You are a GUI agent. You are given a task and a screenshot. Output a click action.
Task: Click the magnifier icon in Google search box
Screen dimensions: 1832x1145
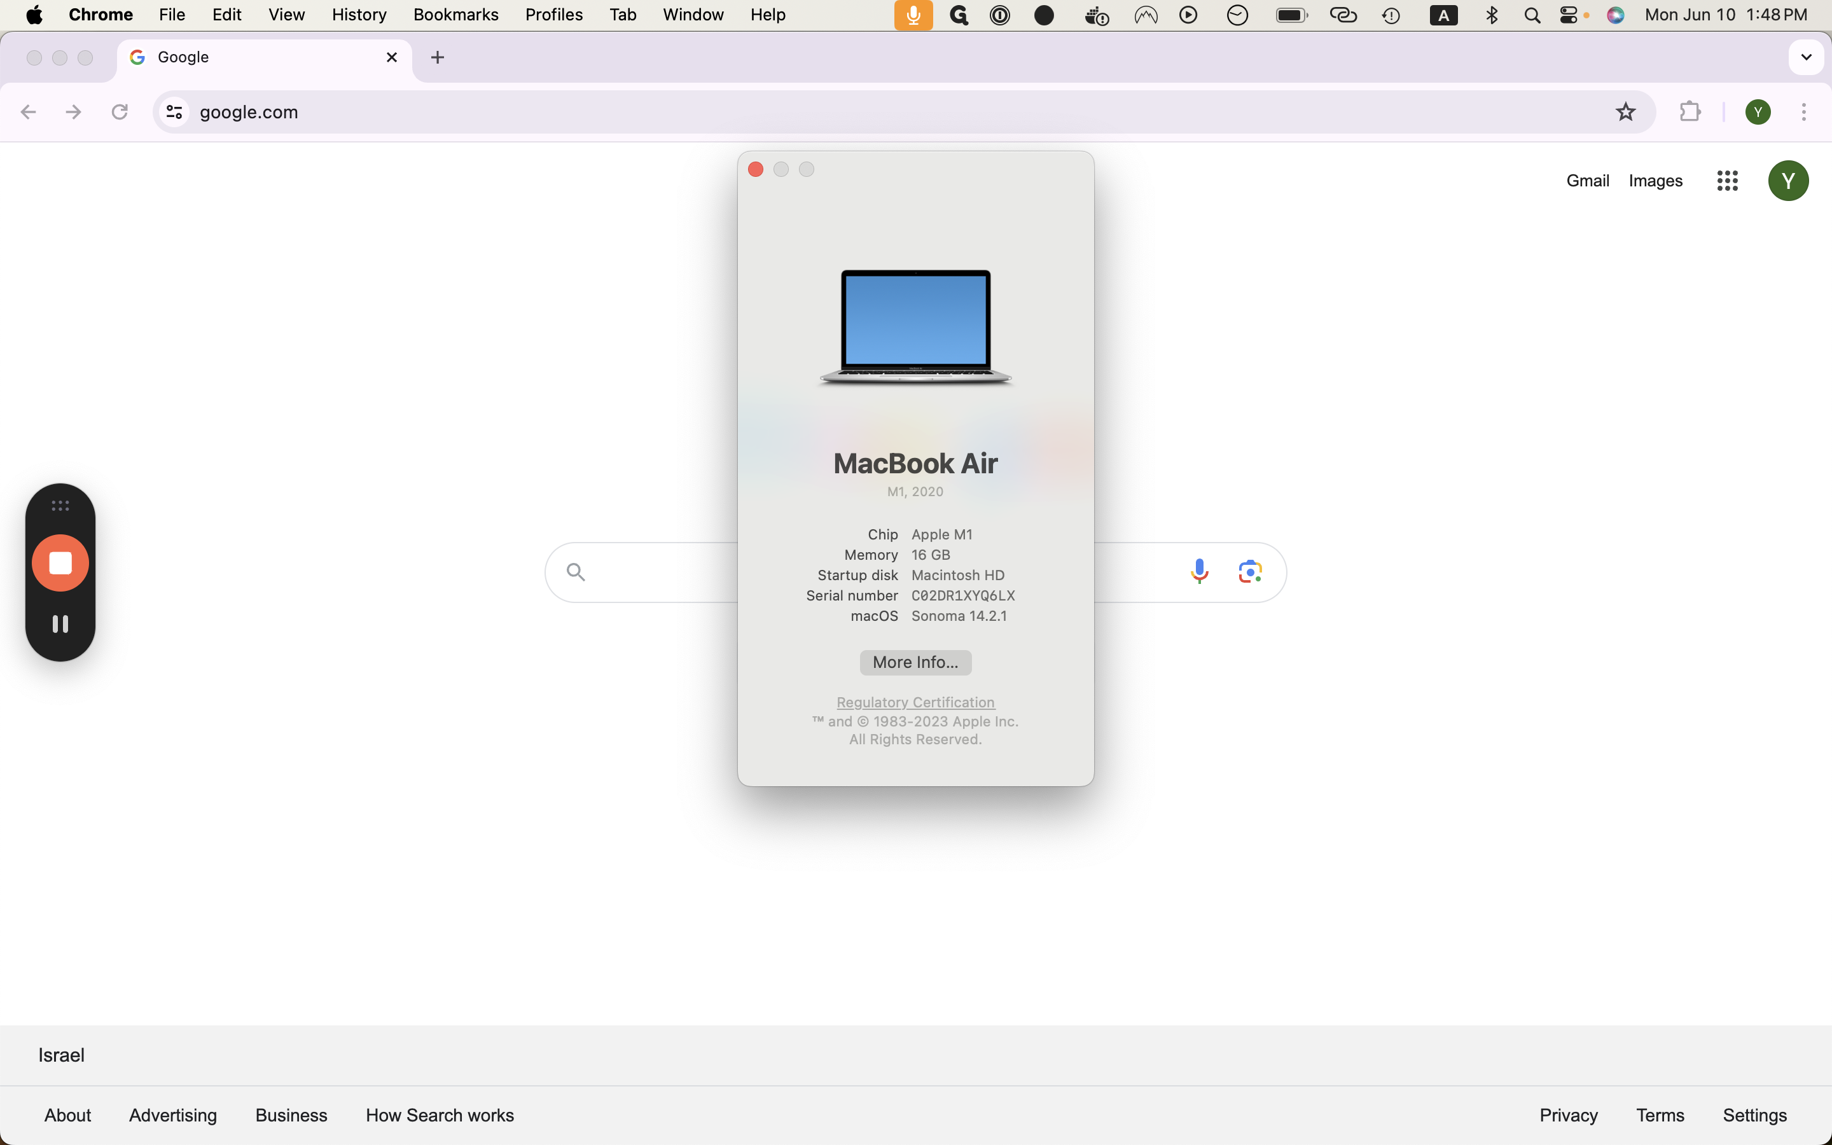[575, 572]
